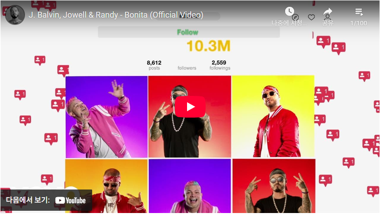The height and width of the screenshot is (218, 380).
Task: Click the heart outline icon
Action: pos(311,17)
